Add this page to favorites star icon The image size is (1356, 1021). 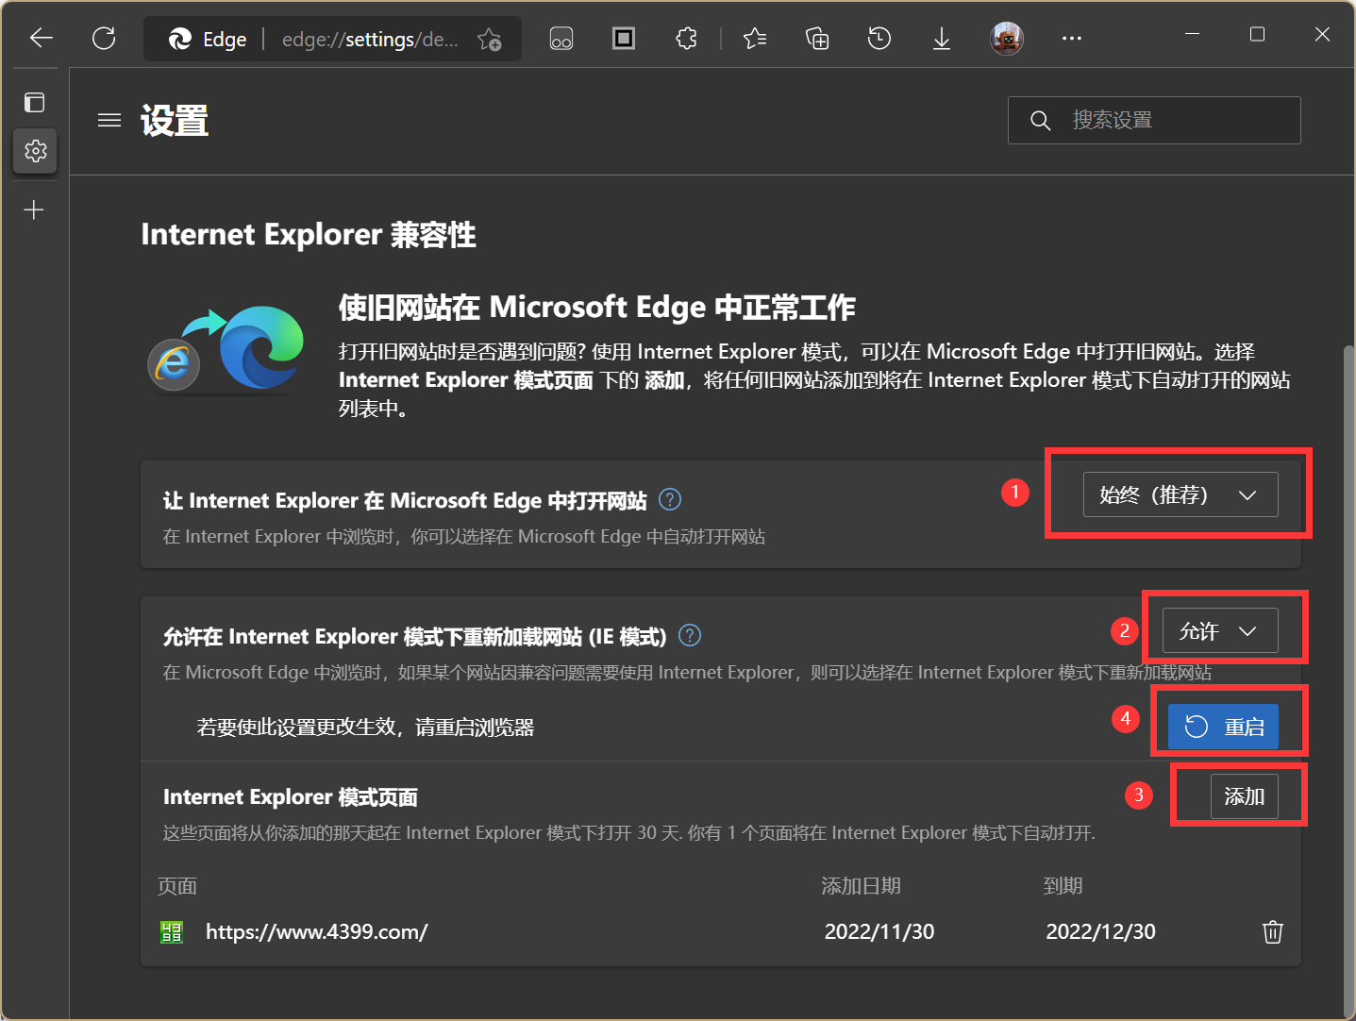(x=489, y=39)
